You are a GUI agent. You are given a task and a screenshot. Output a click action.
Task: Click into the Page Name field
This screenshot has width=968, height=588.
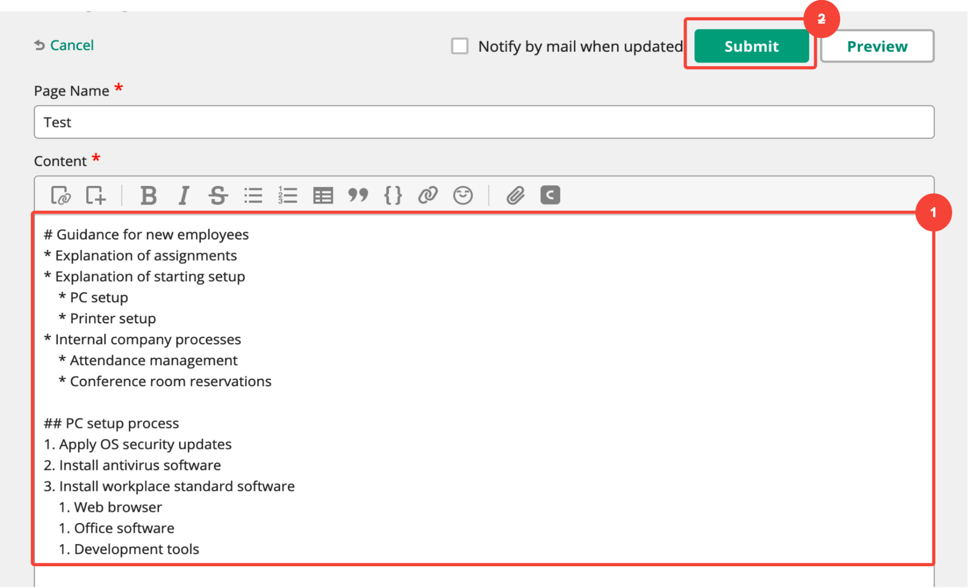pyautogui.click(x=483, y=122)
